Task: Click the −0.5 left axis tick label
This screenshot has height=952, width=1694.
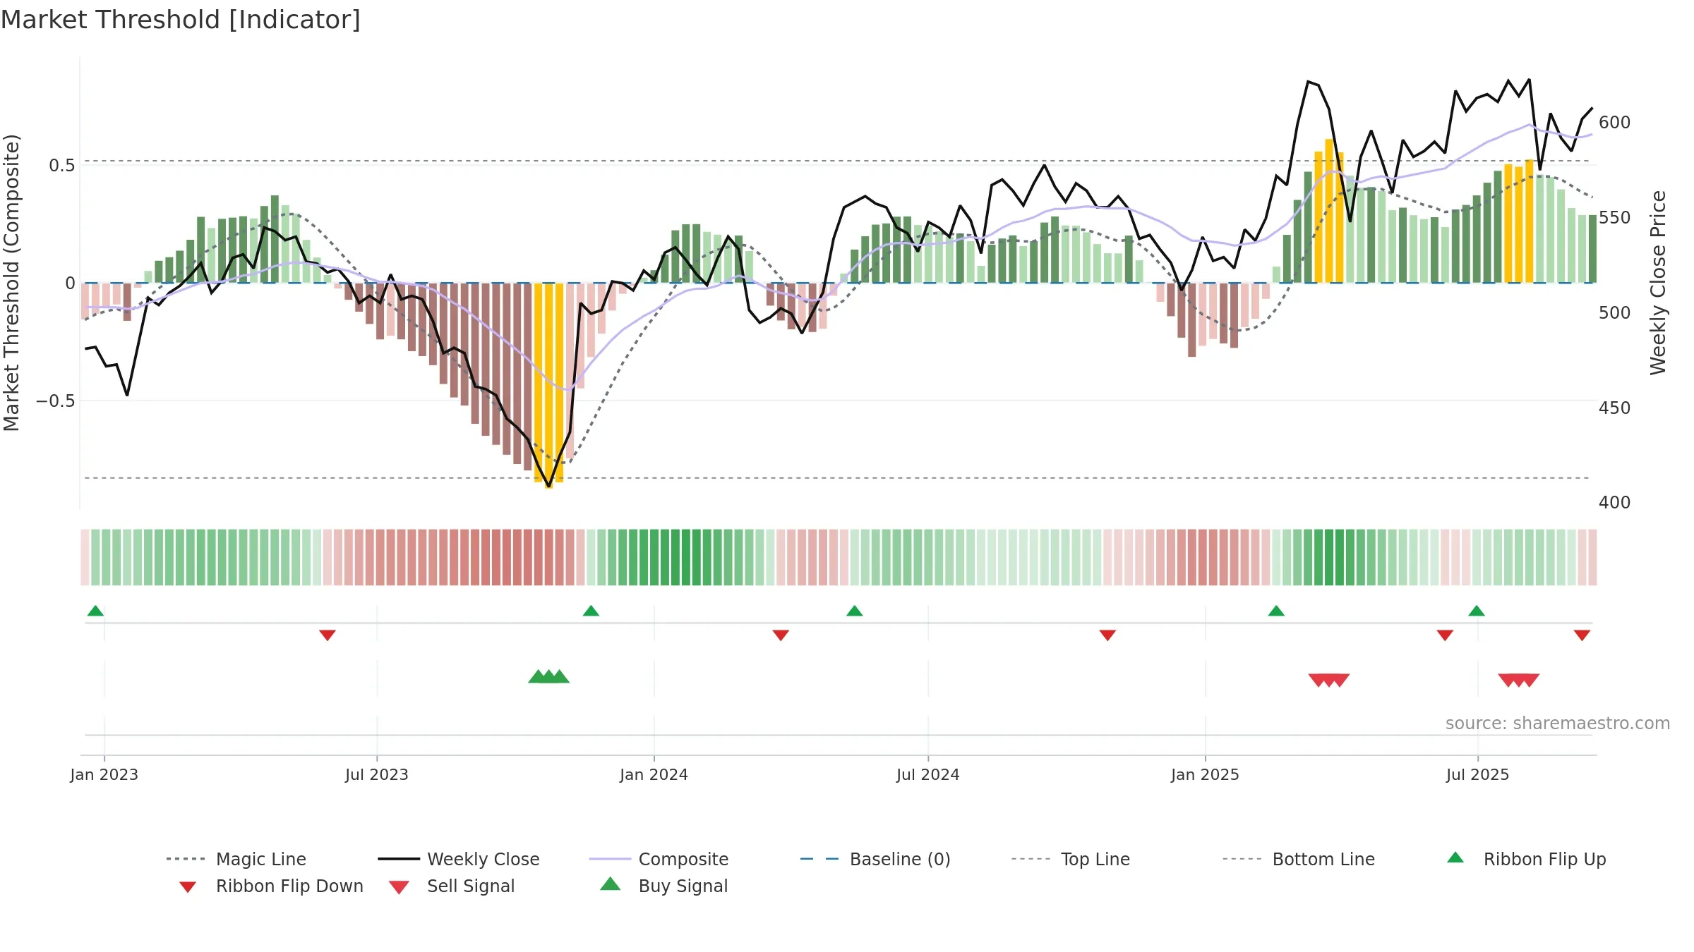Action: coord(55,401)
